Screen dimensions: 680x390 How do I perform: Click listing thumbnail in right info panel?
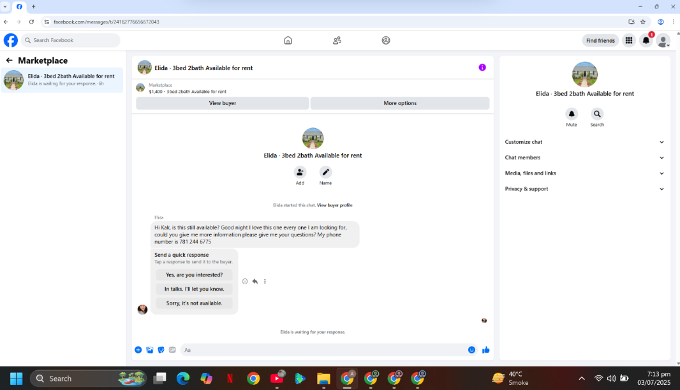pyautogui.click(x=584, y=75)
